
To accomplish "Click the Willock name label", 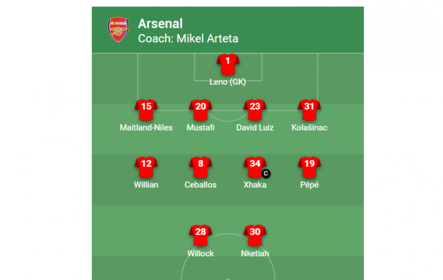I will point(201,253).
